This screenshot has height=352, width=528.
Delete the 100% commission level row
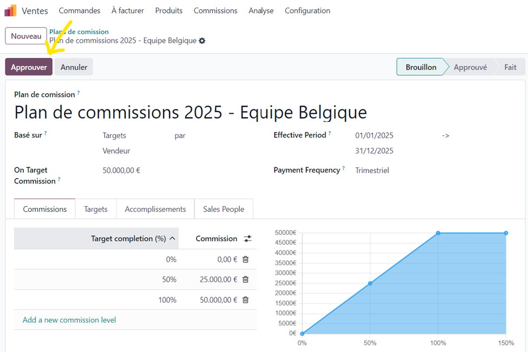coord(246,300)
